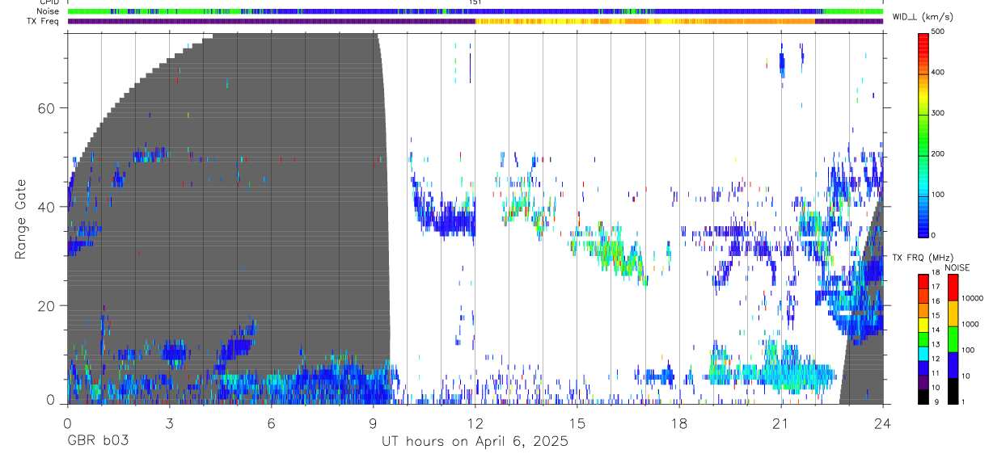This screenshot has width=993, height=458.
Task: Click the '15' tick on the UT hours axis
Action: [577, 423]
